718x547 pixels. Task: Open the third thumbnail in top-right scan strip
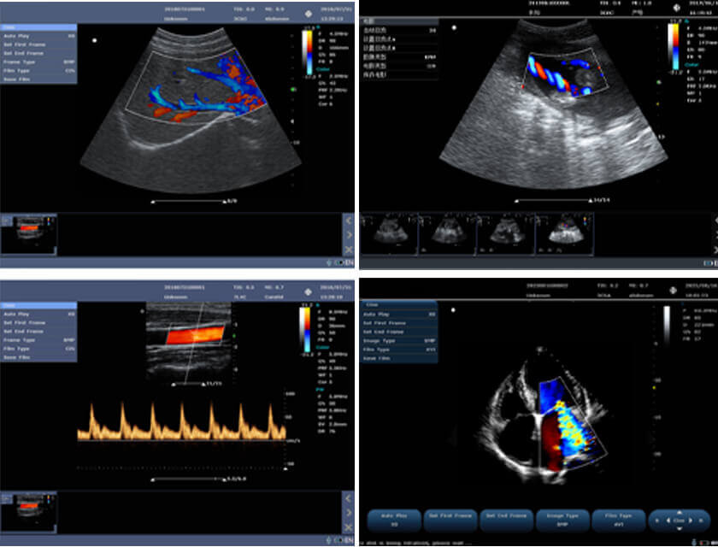click(505, 233)
